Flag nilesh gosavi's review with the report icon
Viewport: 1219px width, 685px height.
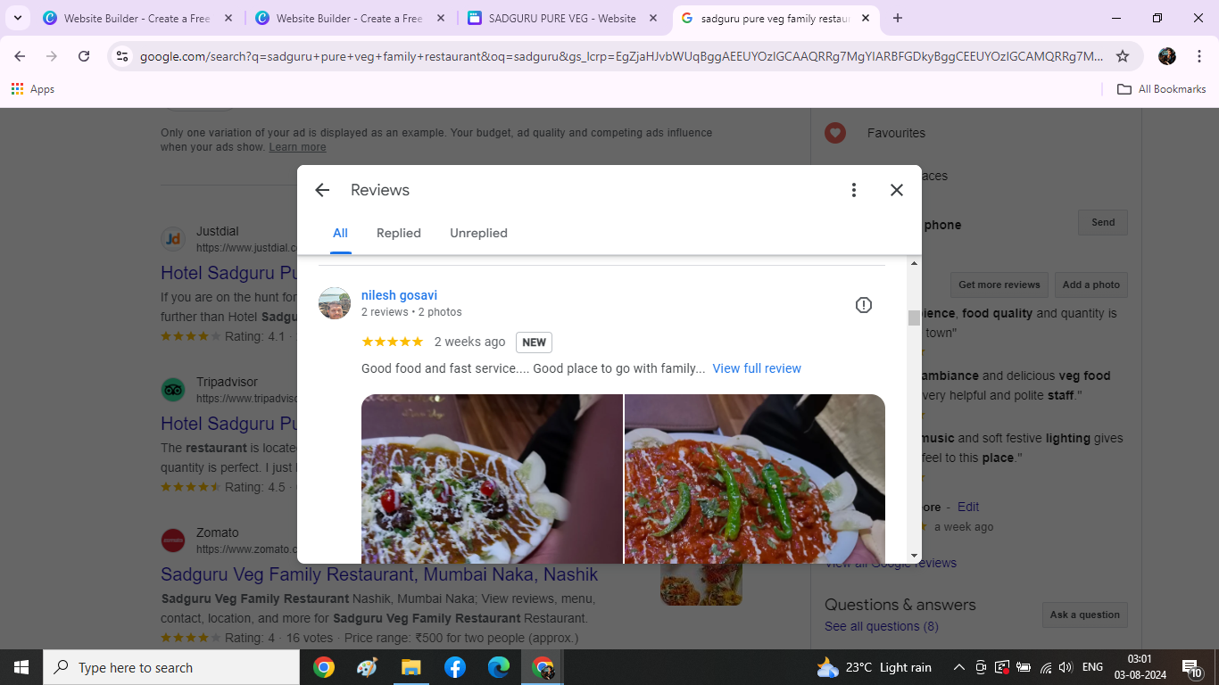(864, 305)
